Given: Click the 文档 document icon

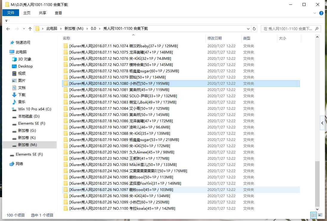Looking at the screenshot, I should pyautogui.click(x=14, y=88).
